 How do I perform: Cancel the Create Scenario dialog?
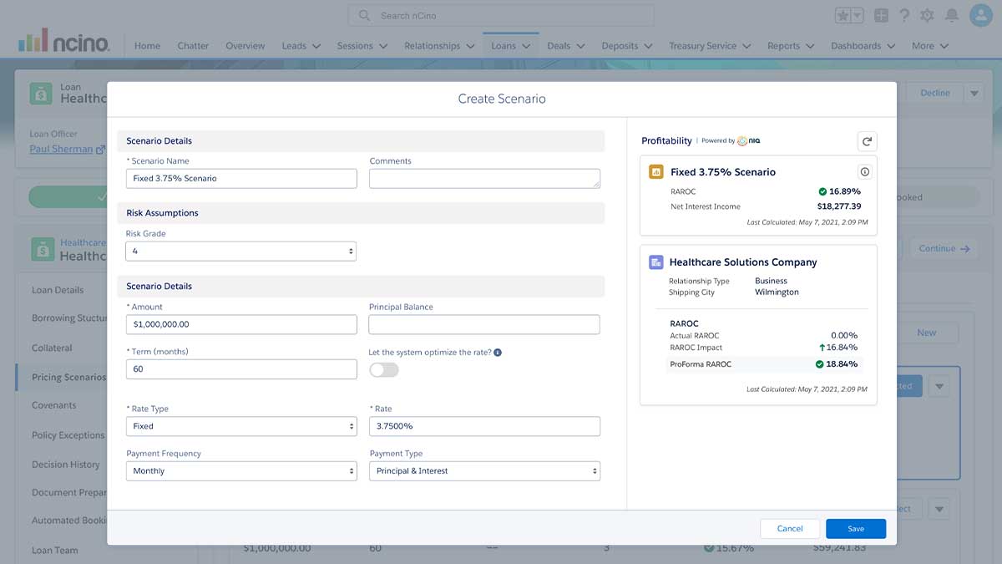pyautogui.click(x=790, y=528)
